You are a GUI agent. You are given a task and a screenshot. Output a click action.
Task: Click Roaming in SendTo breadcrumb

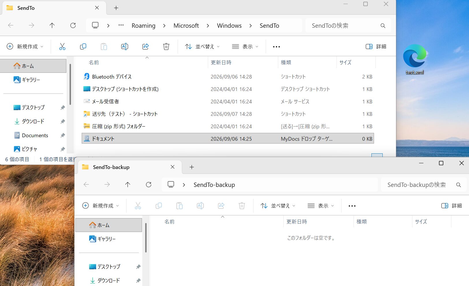(x=143, y=26)
